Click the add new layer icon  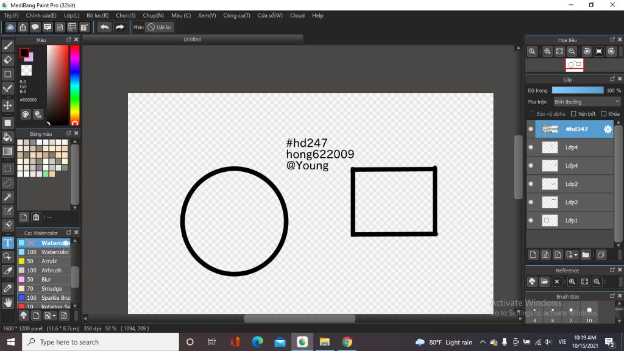point(533,255)
